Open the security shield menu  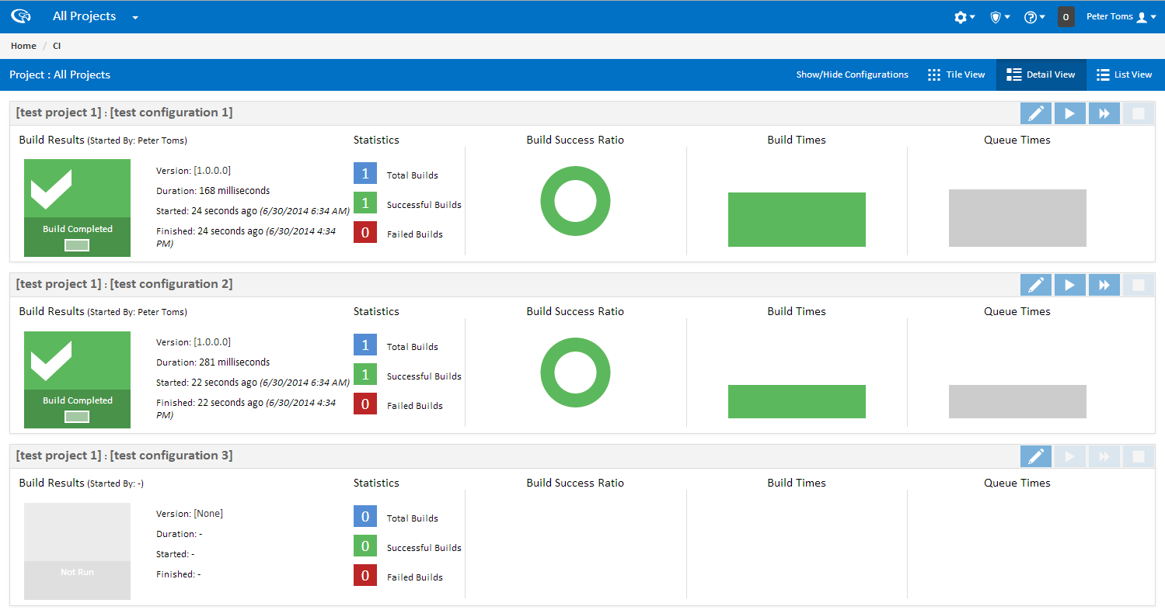(999, 17)
